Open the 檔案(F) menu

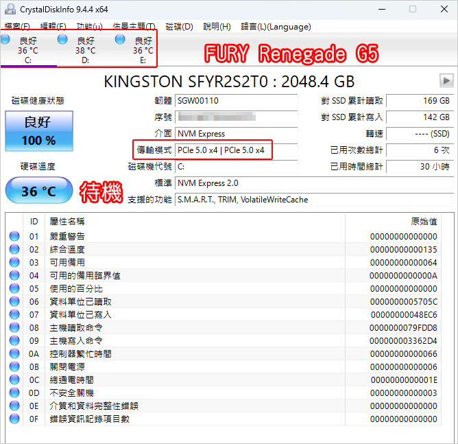[x=17, y=27]
